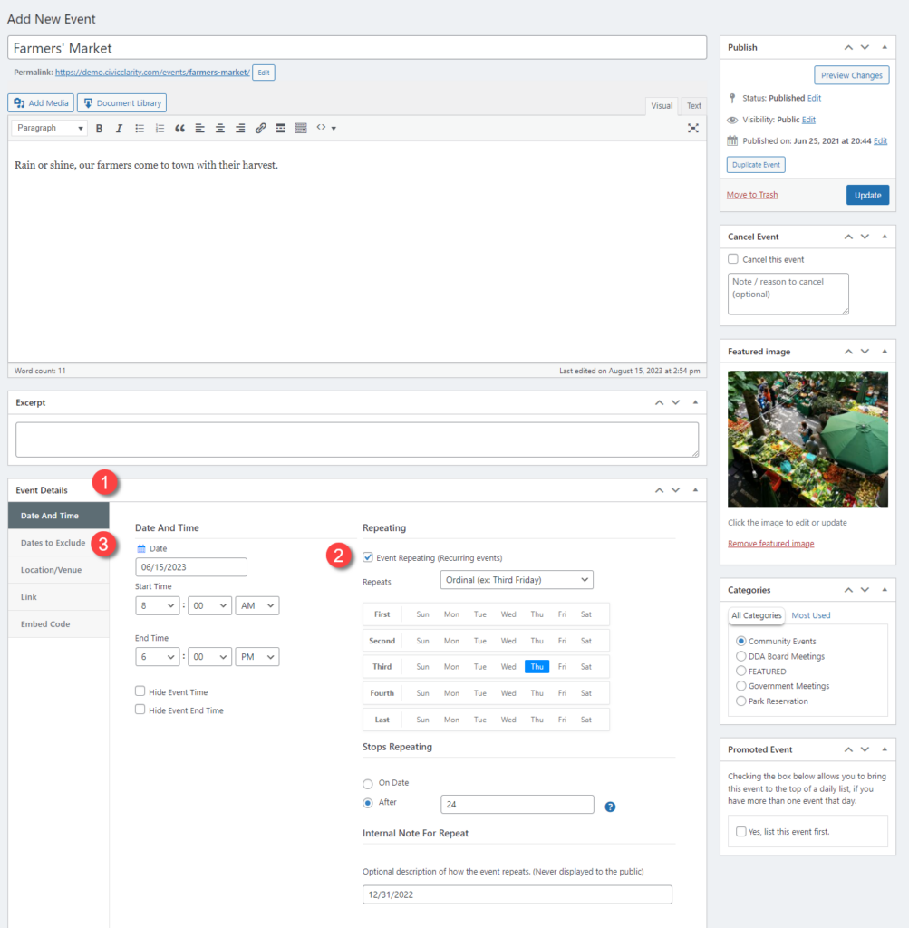This screenshot has height=928, width=909.
Task: Apply italic formatting to the description text
Action: click(x=119, y=127)
